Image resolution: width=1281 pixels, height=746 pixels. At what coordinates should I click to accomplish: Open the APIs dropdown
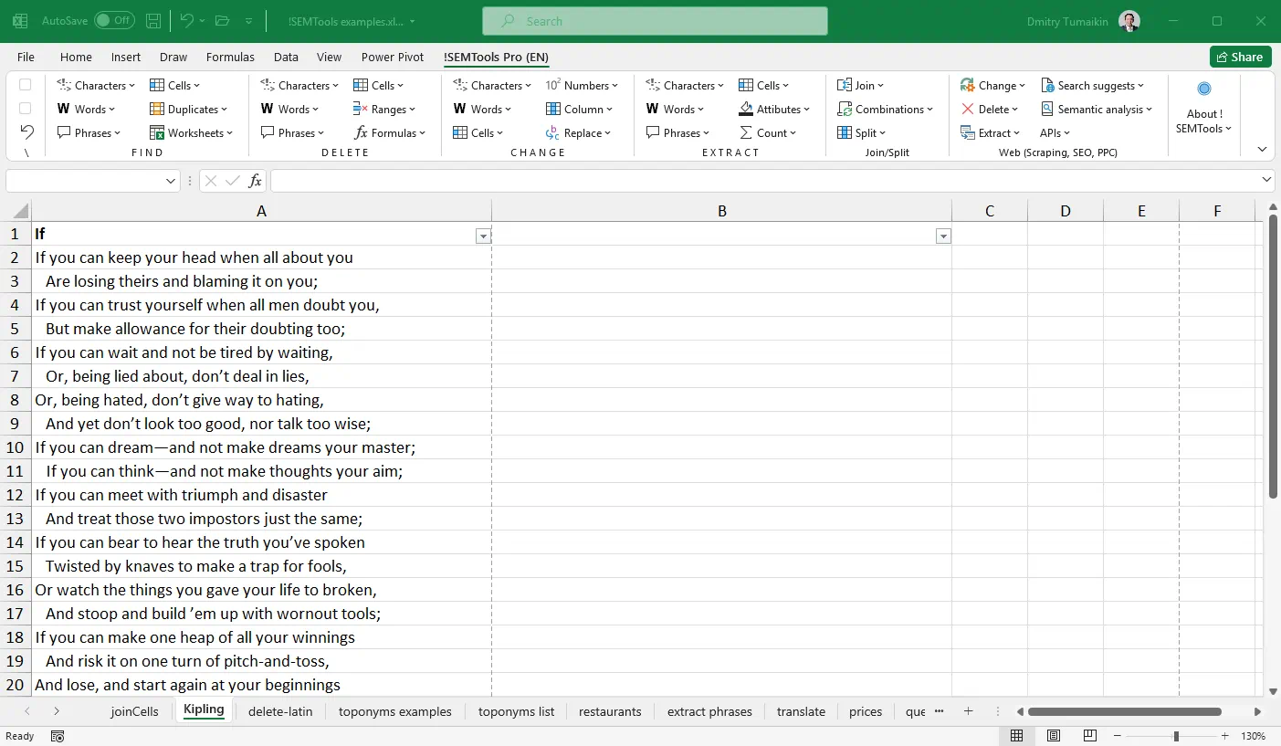[1055, 132]
